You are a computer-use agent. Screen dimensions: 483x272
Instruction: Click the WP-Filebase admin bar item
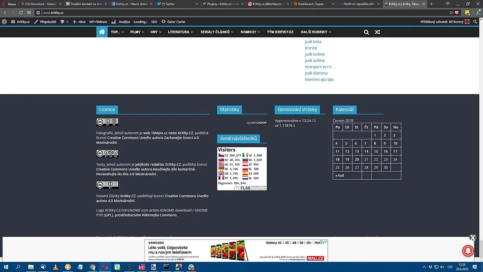tap(99, 22)
